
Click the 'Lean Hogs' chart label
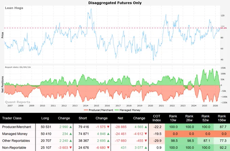(x=14, y=8)
